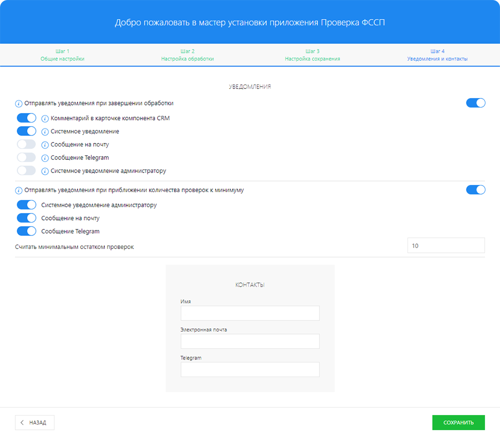Turn off CRM card comment toggle

click(26, 118)
